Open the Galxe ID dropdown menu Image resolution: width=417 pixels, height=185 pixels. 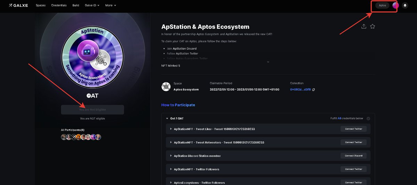[92, 6]
